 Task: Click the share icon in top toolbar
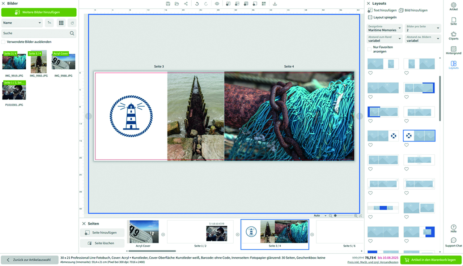point(186,4)
